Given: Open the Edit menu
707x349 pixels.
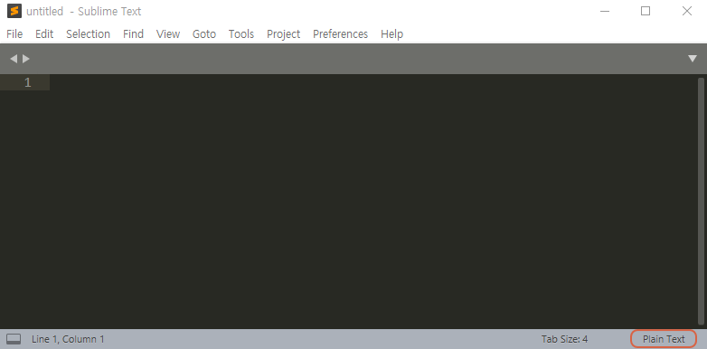Looking at the screenshot, I should pyautogui.click(x=44, y=33).
